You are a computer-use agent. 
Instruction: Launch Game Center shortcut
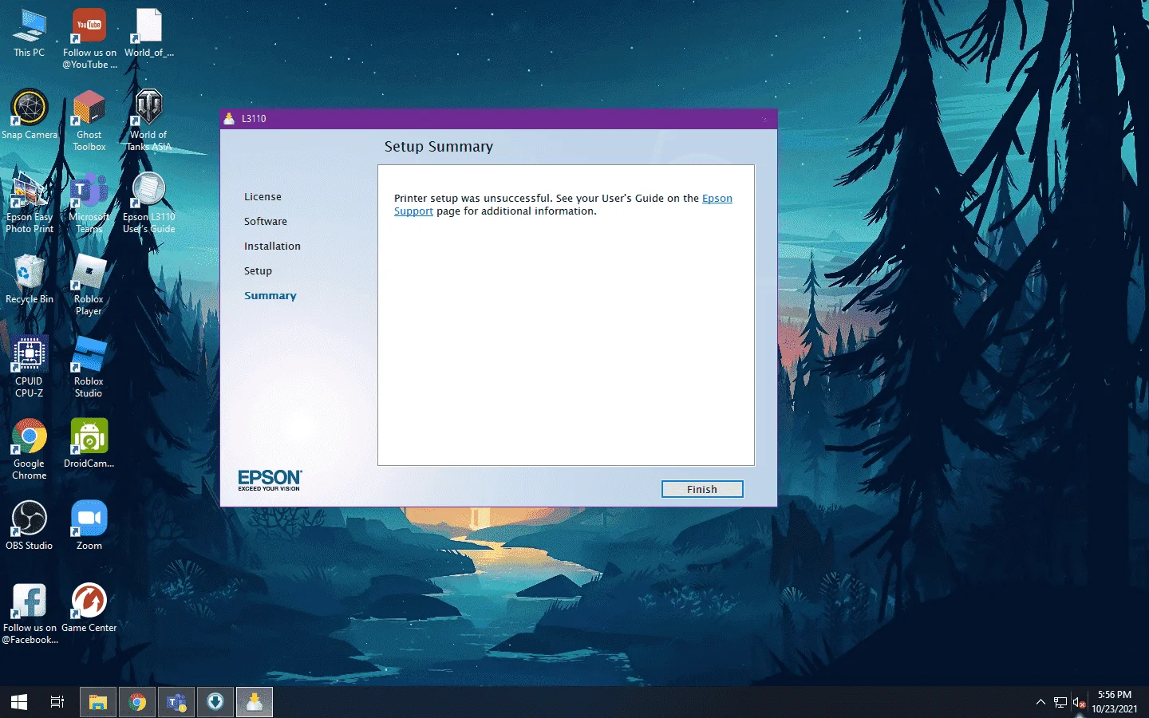pyautogui.click(x=89, y=608)
